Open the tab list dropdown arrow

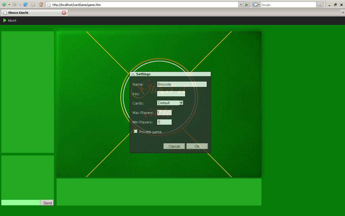pos(343,12)
